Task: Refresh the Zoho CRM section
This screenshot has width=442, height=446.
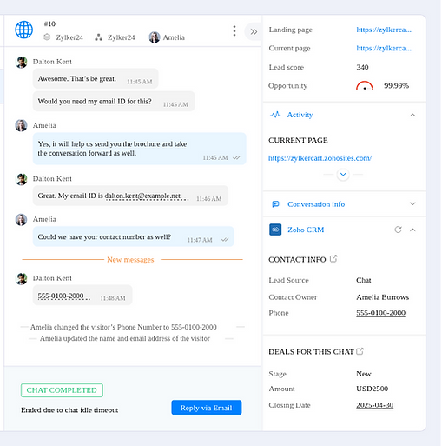Action: point(398,230)
